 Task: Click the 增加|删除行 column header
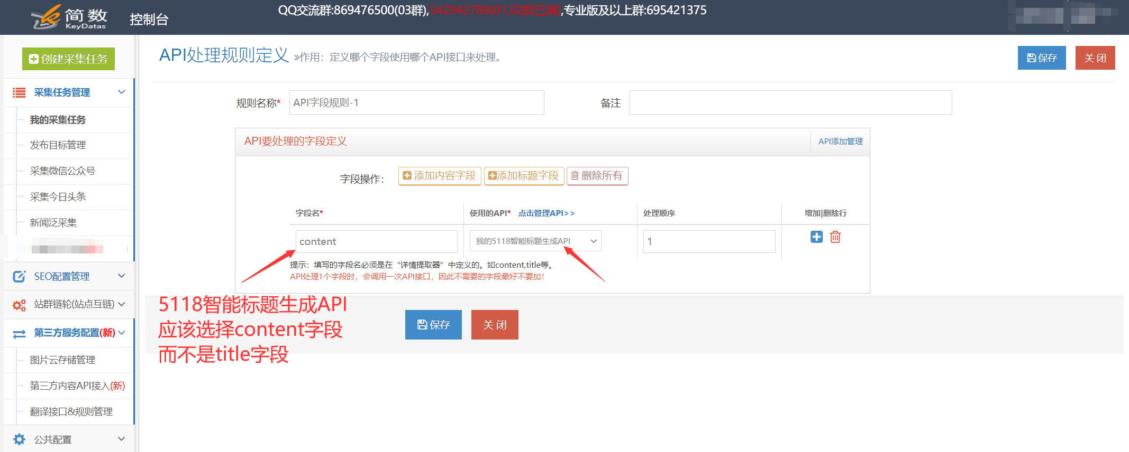(x=825, y=213)
